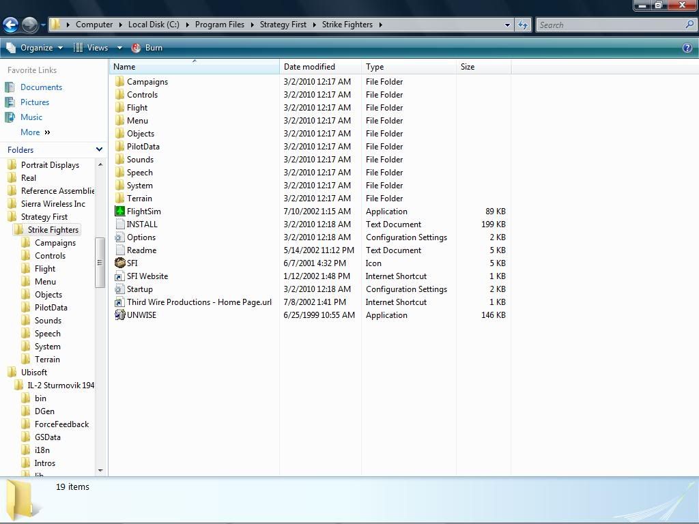Sort by the Type column header
Screen dimensions: 699x524
tap(409, 67)
